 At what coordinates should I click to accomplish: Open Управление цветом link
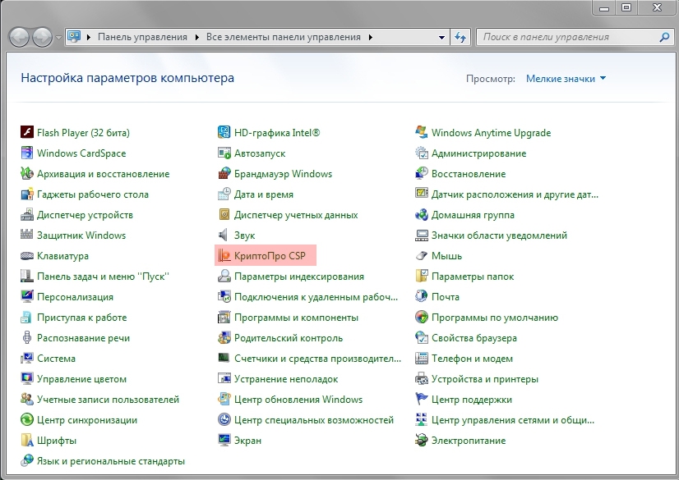[x=82, y=379]
